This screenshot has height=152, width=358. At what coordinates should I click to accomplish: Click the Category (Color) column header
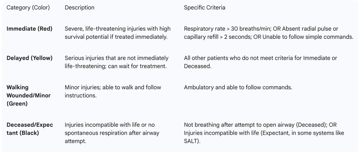(28, 8)
